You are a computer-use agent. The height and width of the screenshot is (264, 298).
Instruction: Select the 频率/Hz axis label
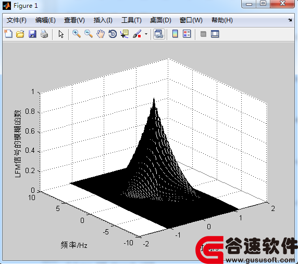pos(74,245)
